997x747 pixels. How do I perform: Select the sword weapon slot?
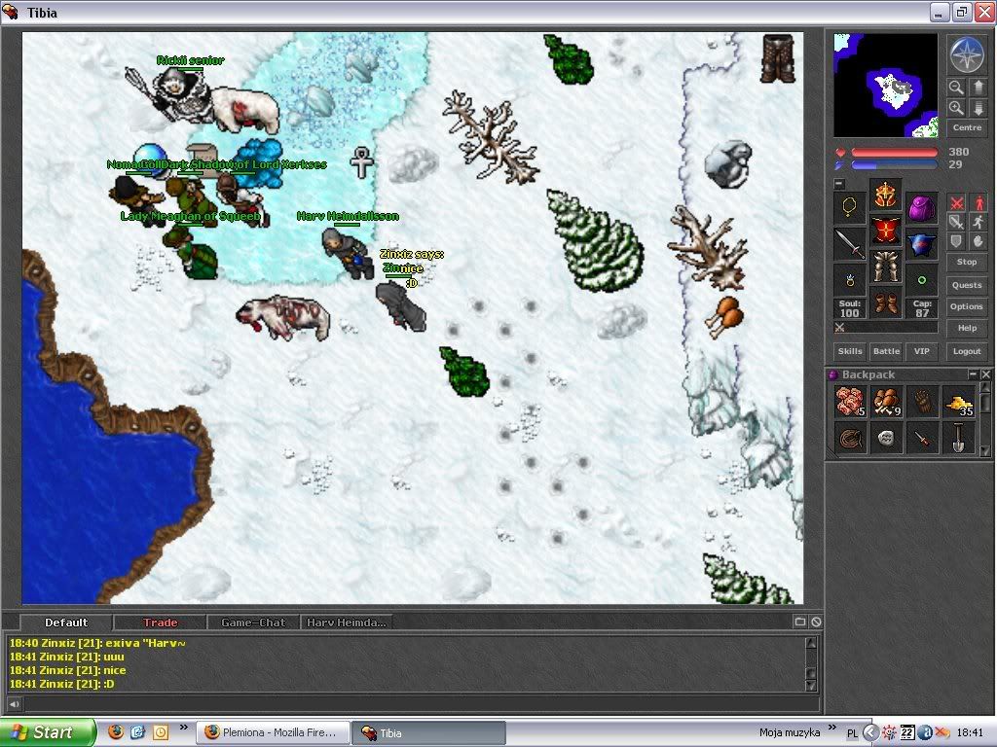(x=849, y=244)
